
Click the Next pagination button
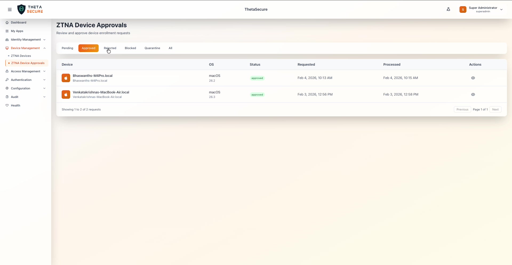click(495, 109)
